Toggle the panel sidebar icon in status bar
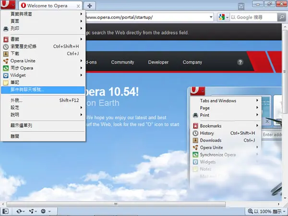Image resolution: width=288 pixels, height=216 pixels. click(x=5, y=211)
